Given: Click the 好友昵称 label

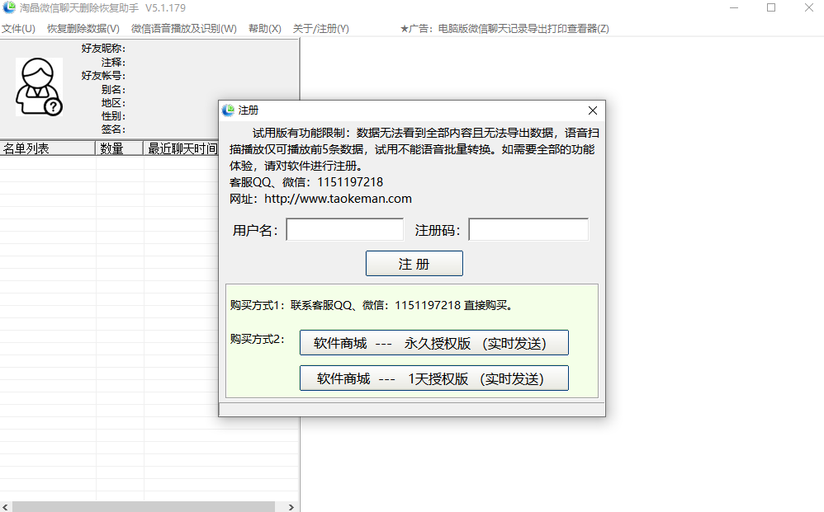Looking at the screenshot, I should tap(103, 49).
